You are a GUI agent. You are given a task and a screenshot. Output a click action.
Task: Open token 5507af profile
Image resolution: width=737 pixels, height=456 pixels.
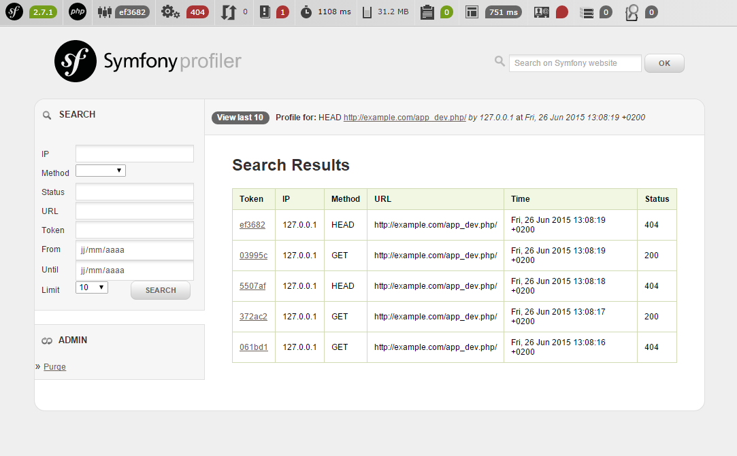(253, 286)
